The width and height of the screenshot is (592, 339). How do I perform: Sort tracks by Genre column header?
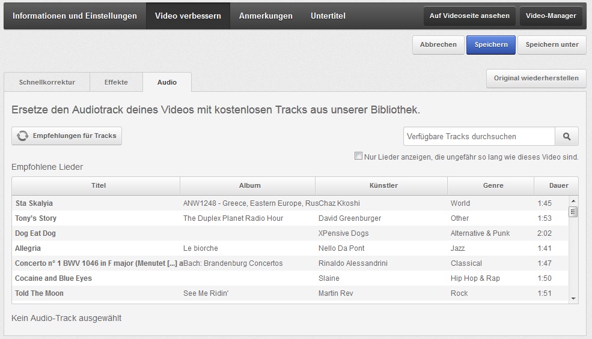click(493, 186)
